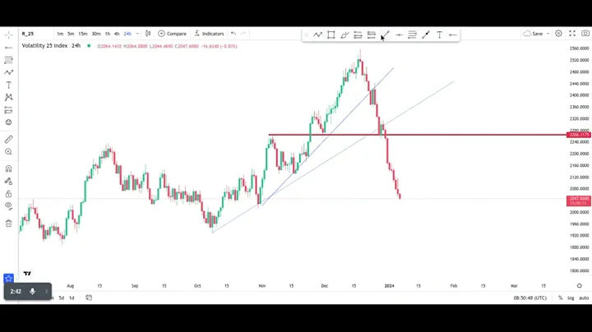The image size is (592, 332).
Task: Open the R_25 symbol search field
Action: (x=28, y=34)
